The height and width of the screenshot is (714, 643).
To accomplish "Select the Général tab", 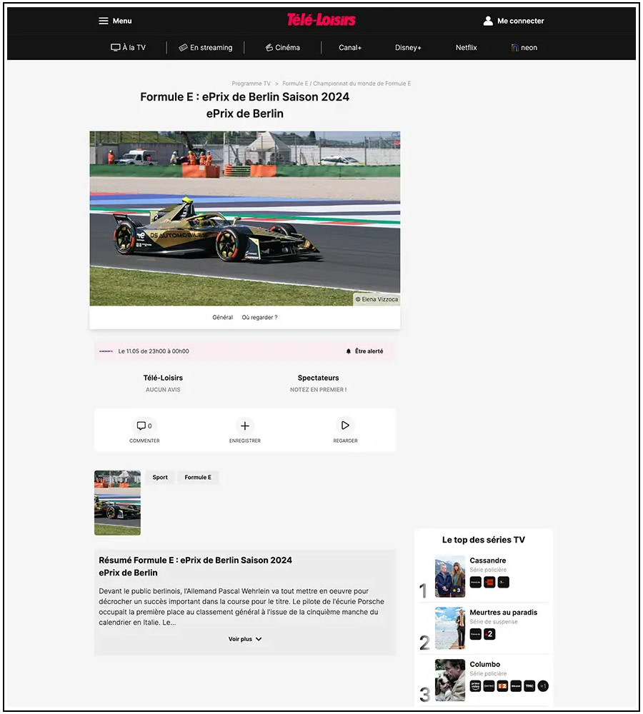I will pos(222,317).
